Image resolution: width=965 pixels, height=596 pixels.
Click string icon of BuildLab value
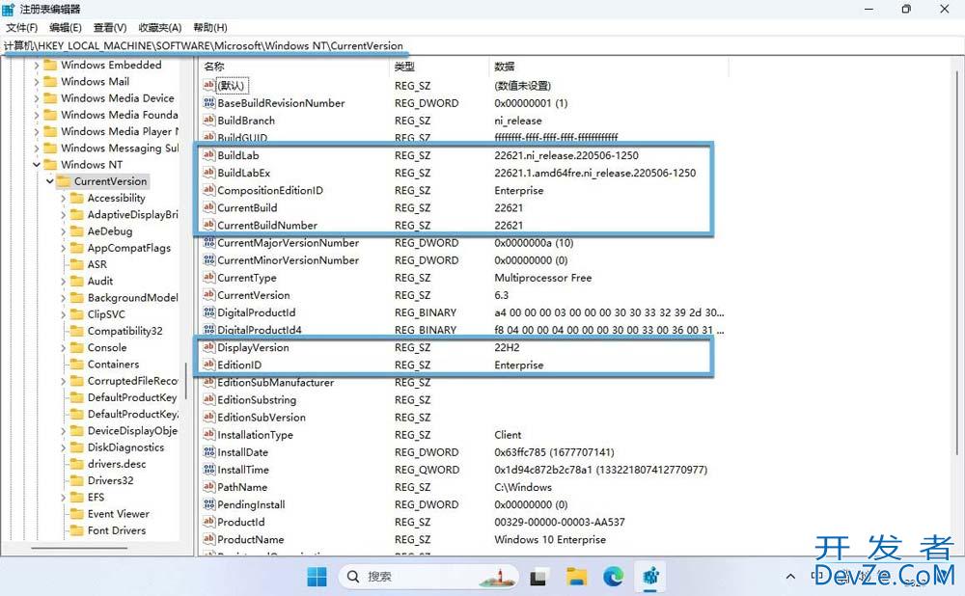[x=209, y=155]
